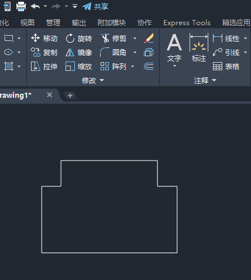The height and width of the screenshot is (280, 251).
Task: Select the Rotate (旋转) tool
Action: pos(79,38)
